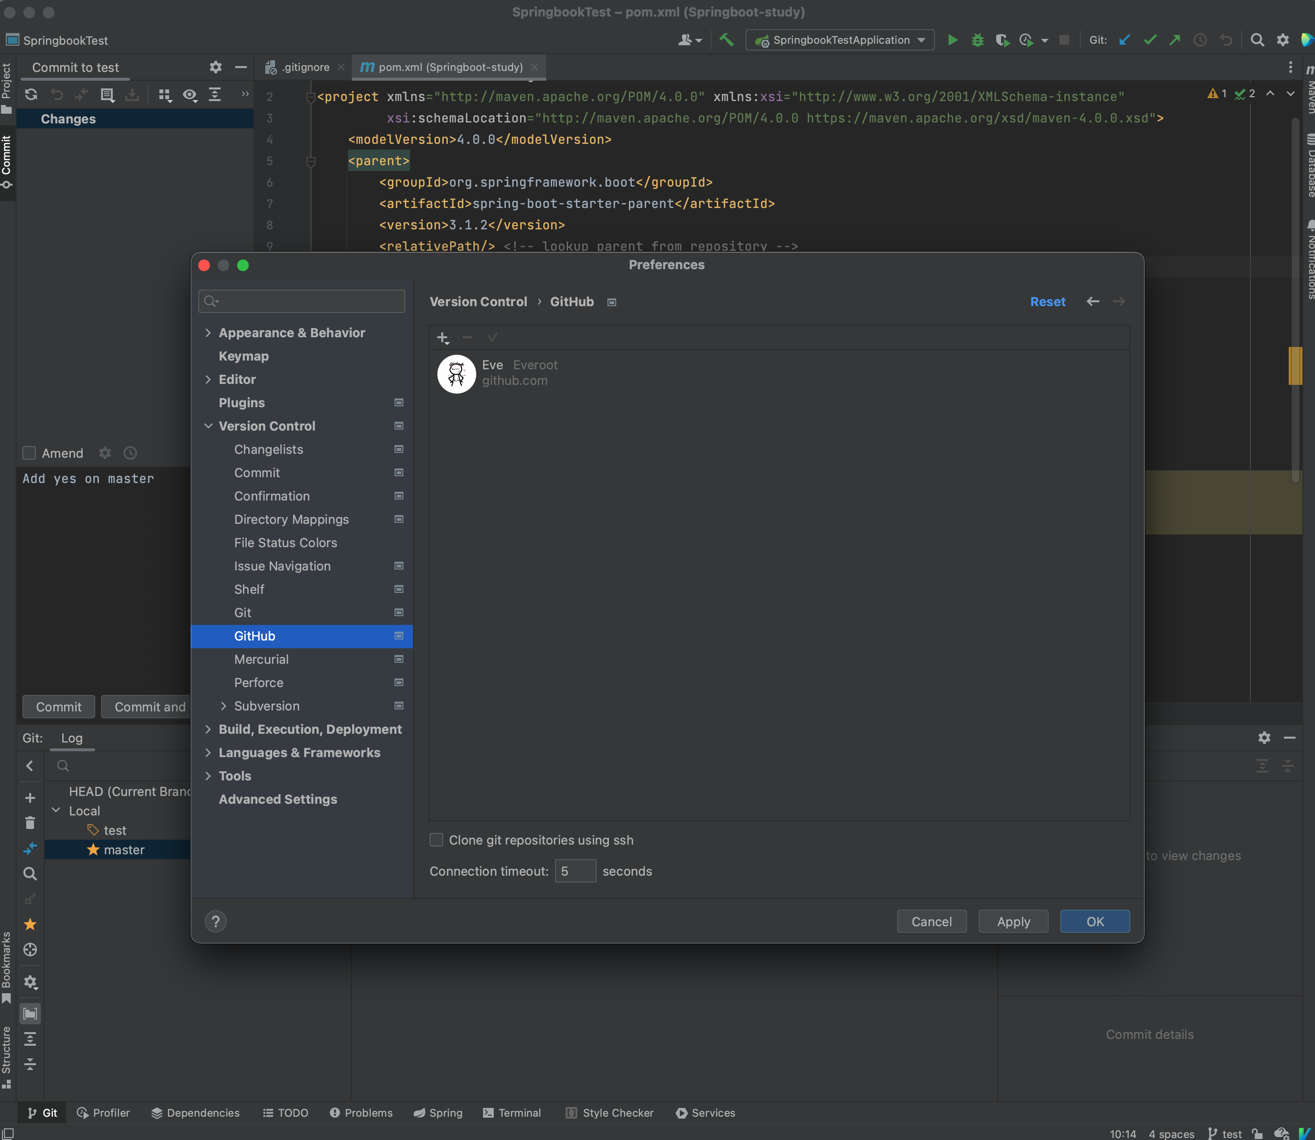
Task: Open Search Everywhere magnifier icon
Action: [x=1257, y=40]
